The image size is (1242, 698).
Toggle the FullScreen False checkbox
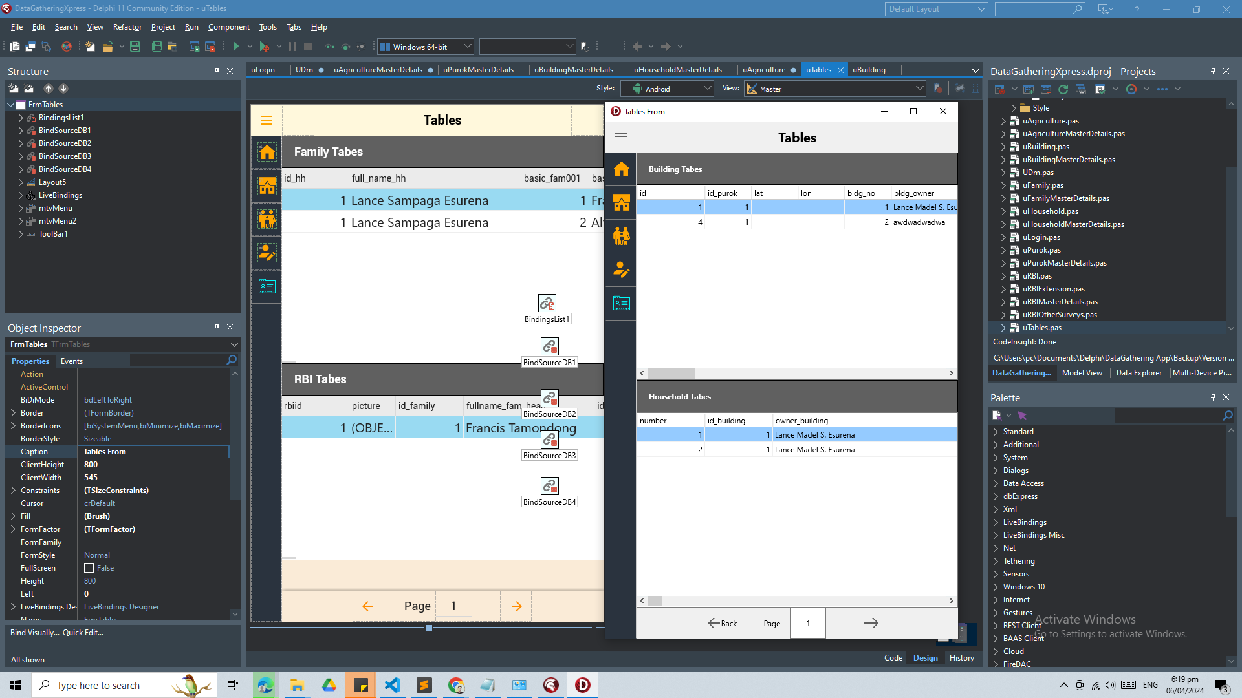click(x=89, y=568)
